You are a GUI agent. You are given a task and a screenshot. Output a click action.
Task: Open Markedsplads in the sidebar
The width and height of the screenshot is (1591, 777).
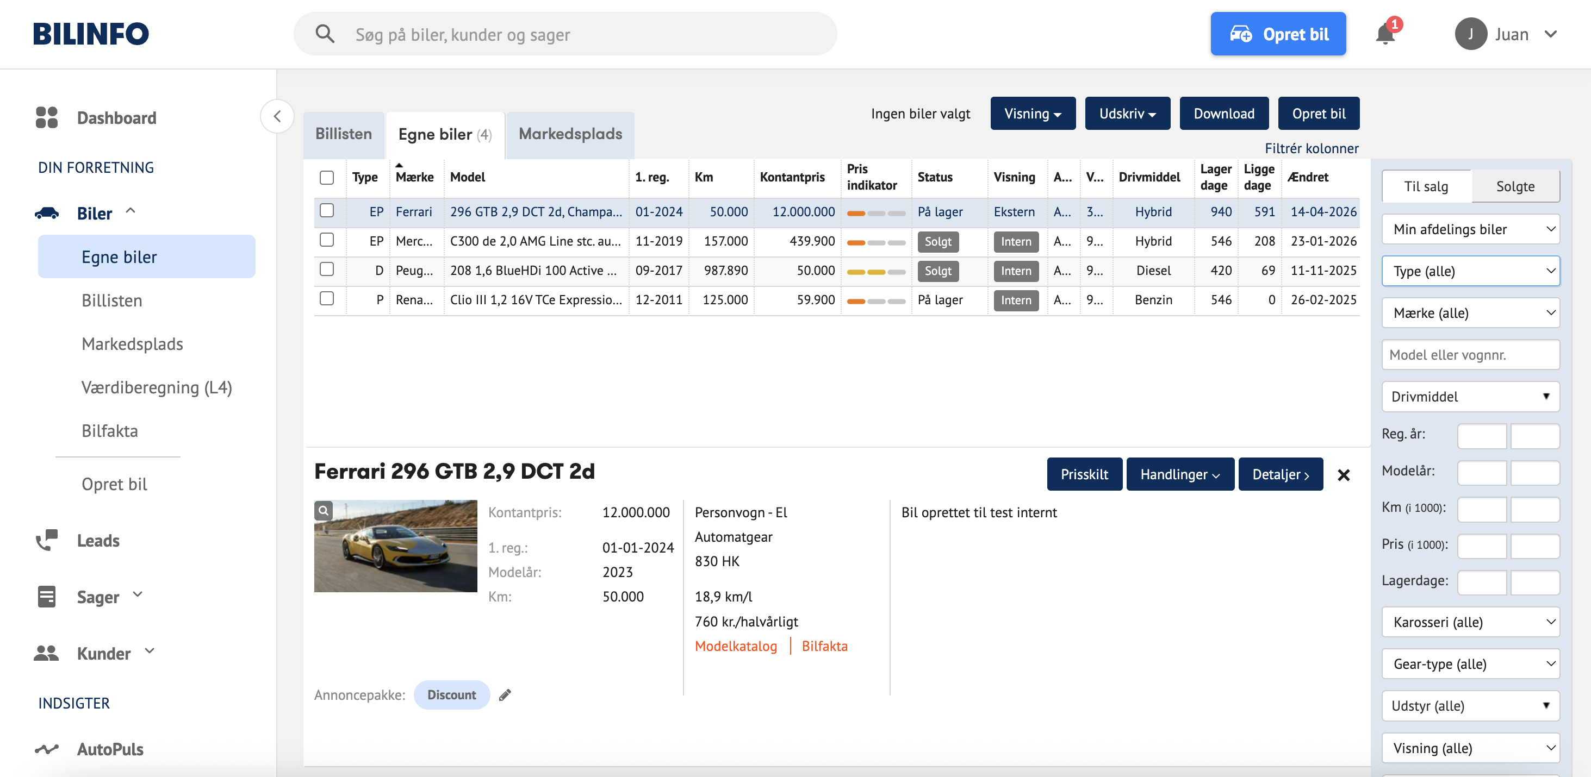(132, 344)
